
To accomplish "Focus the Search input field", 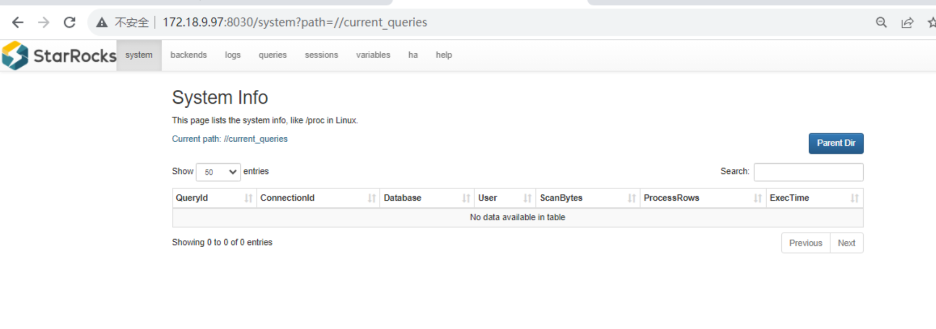I will point(808,172).
